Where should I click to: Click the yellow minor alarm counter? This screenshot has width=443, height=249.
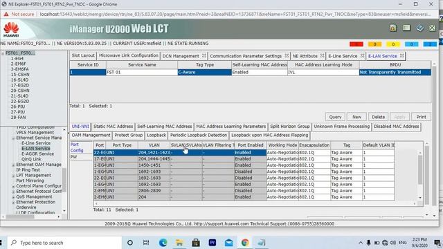tap(393, 44)
